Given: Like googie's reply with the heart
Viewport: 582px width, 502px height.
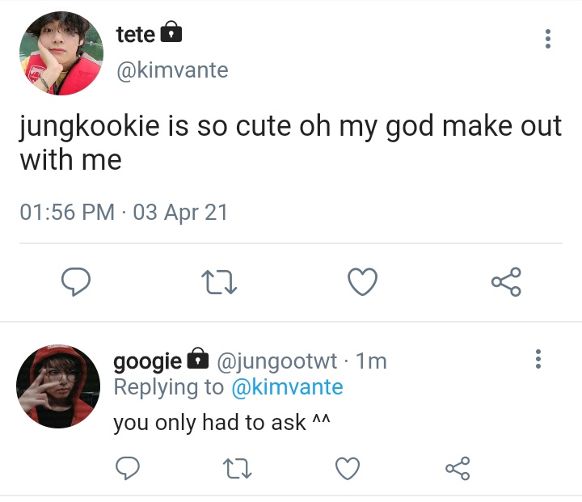Looking at the screenshot, I should click(348, 468).
